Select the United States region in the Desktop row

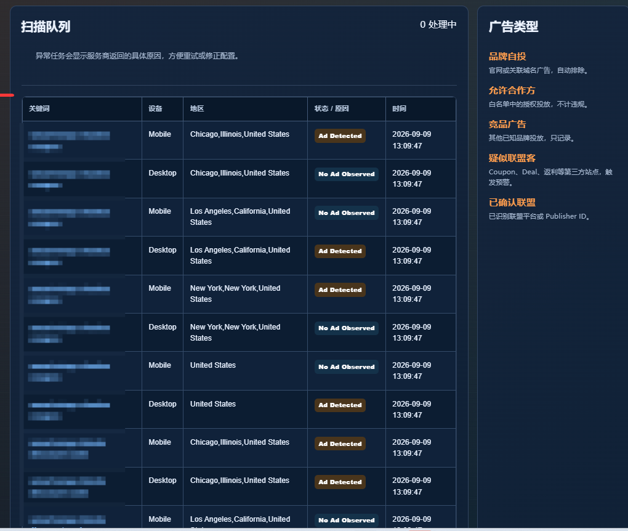coord(212,404)
